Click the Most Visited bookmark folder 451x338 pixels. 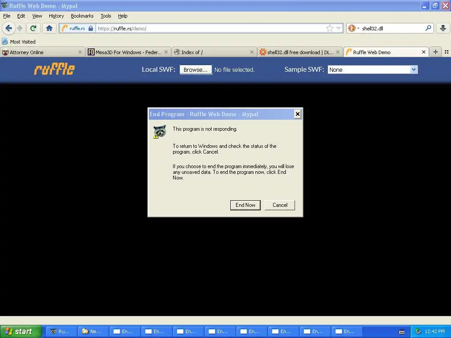click(x=19, y=42)
